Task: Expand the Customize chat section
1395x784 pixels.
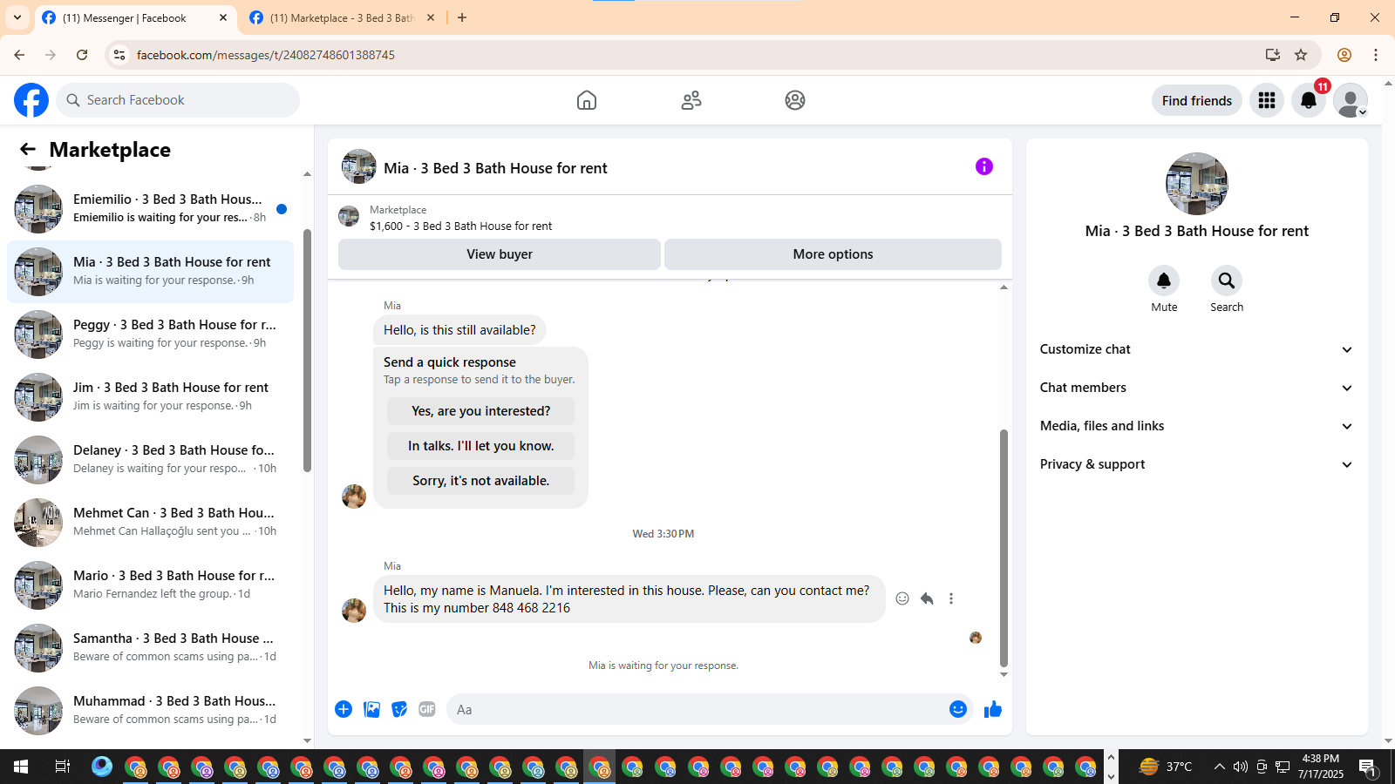Action: click(x=1196, y=349)
